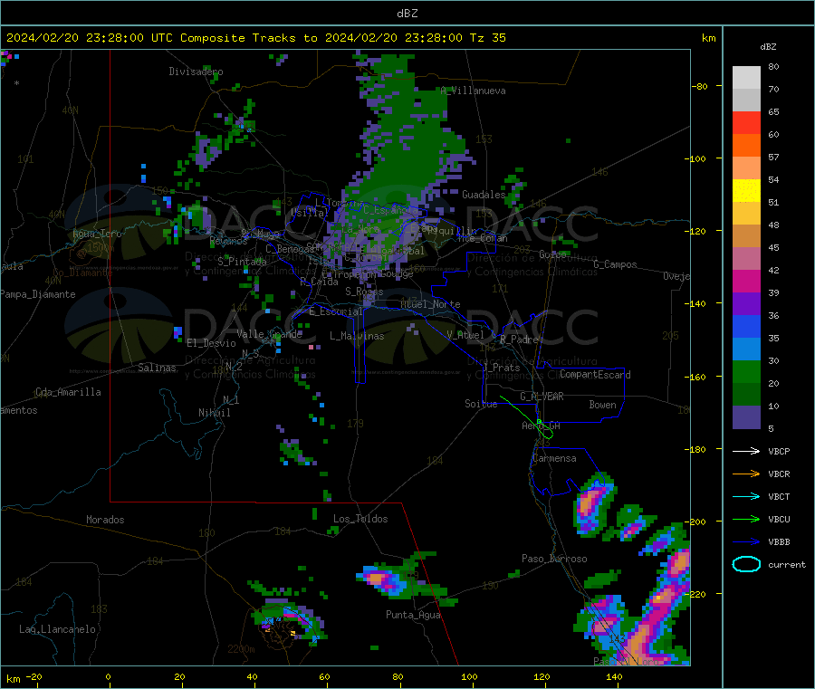Click the 'Punta_Agua' map label
This screenshot has width=815, height=689.
click(x=413, y=615)
